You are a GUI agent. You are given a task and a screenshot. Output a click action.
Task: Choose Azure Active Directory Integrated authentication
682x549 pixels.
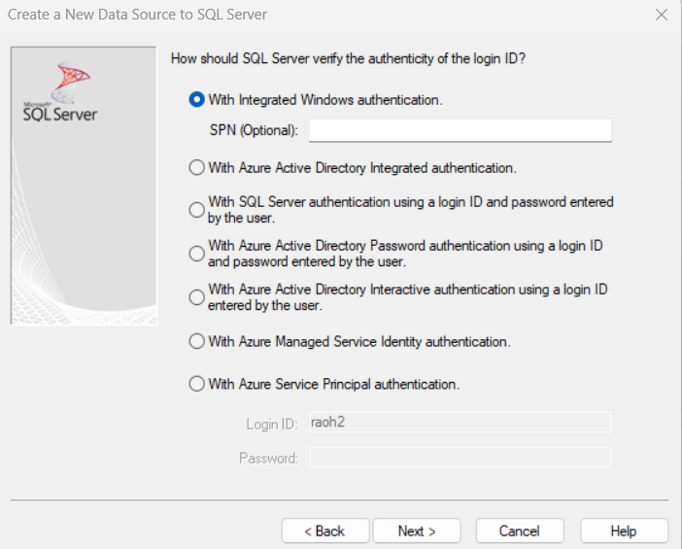197,168
